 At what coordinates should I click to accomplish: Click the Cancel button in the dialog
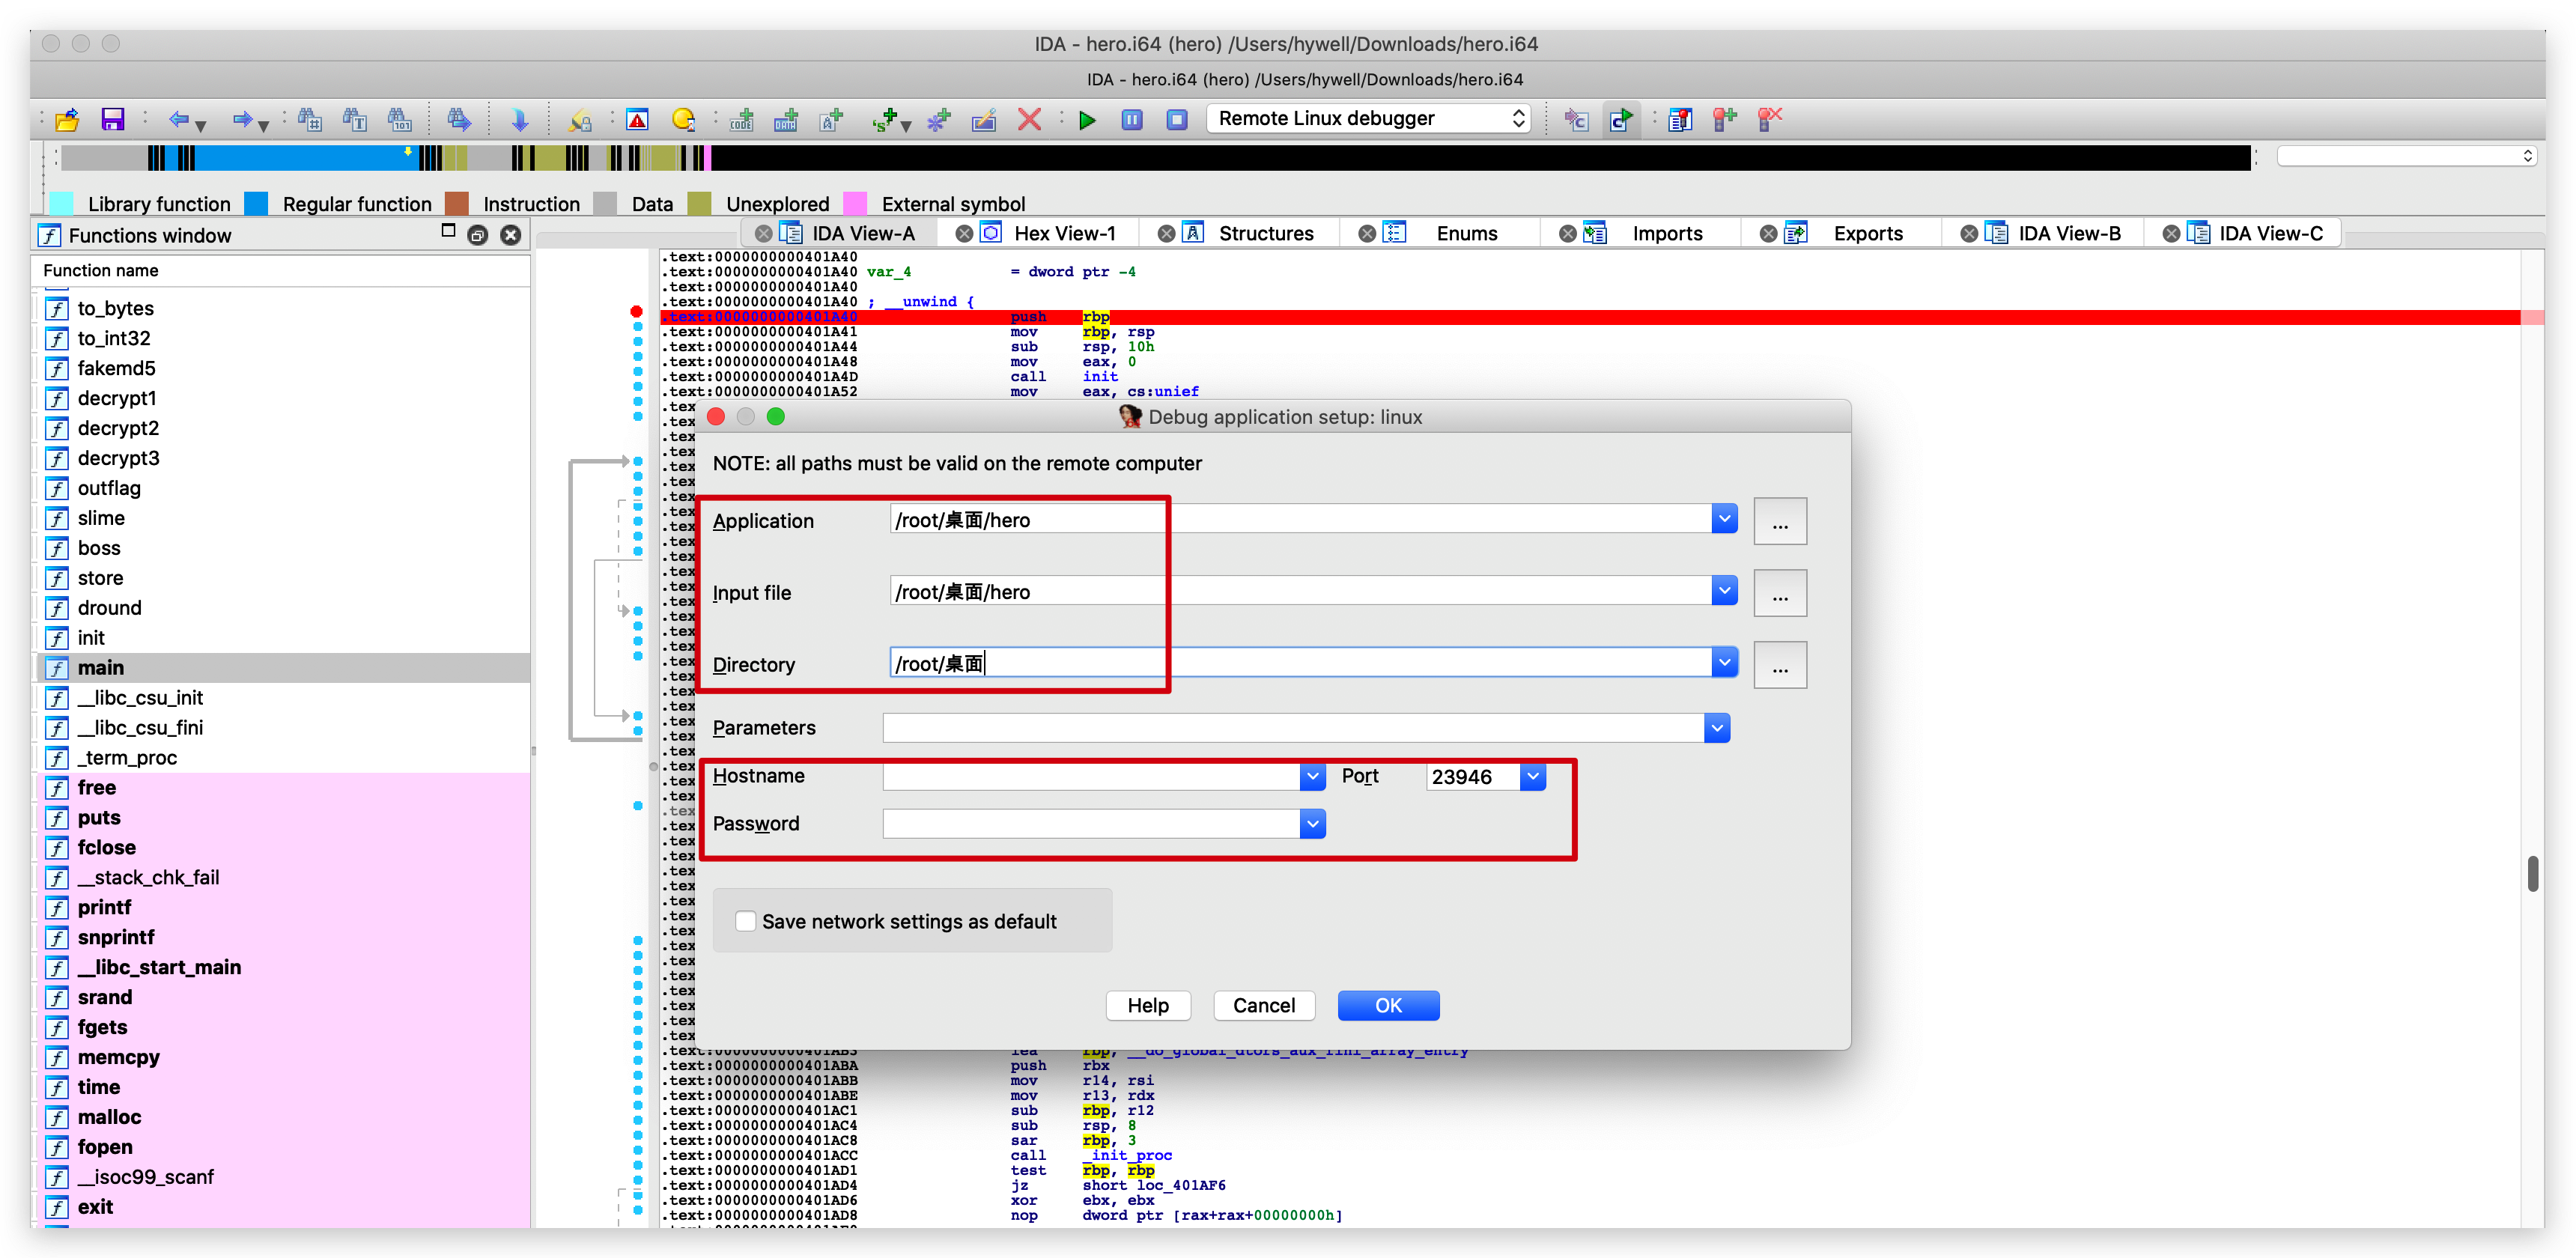point(1263,1005)
